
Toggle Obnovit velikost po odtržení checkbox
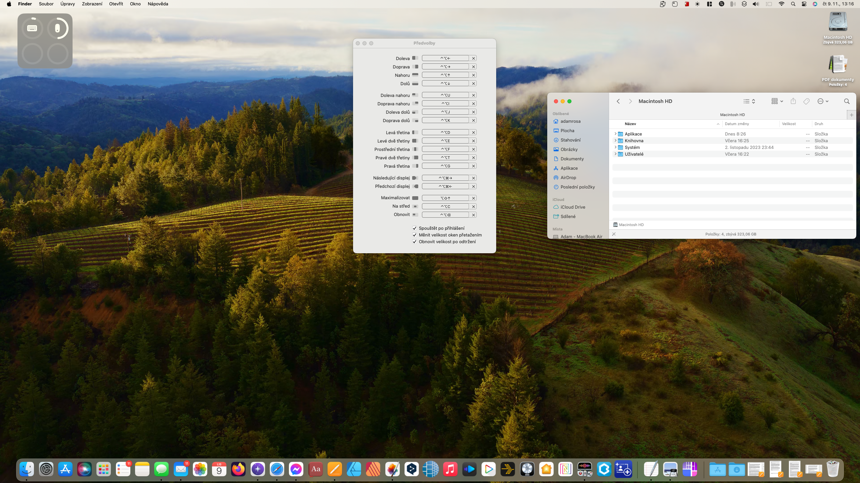415,241
